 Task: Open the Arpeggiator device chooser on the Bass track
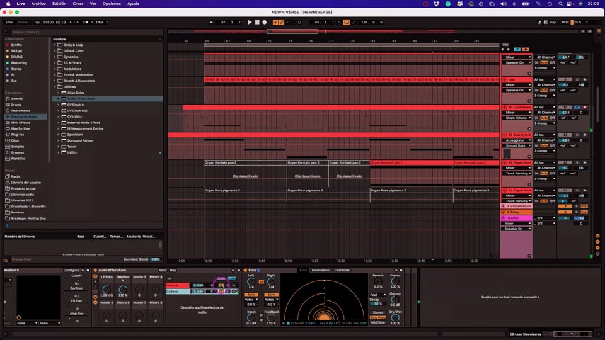517,140
